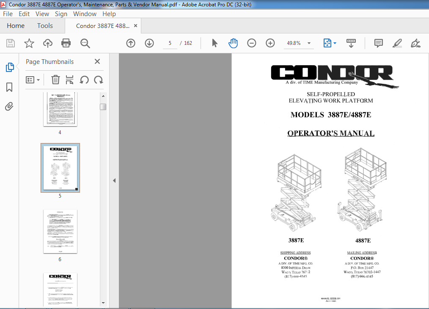Add a comment sticky note

pos(378,43)
